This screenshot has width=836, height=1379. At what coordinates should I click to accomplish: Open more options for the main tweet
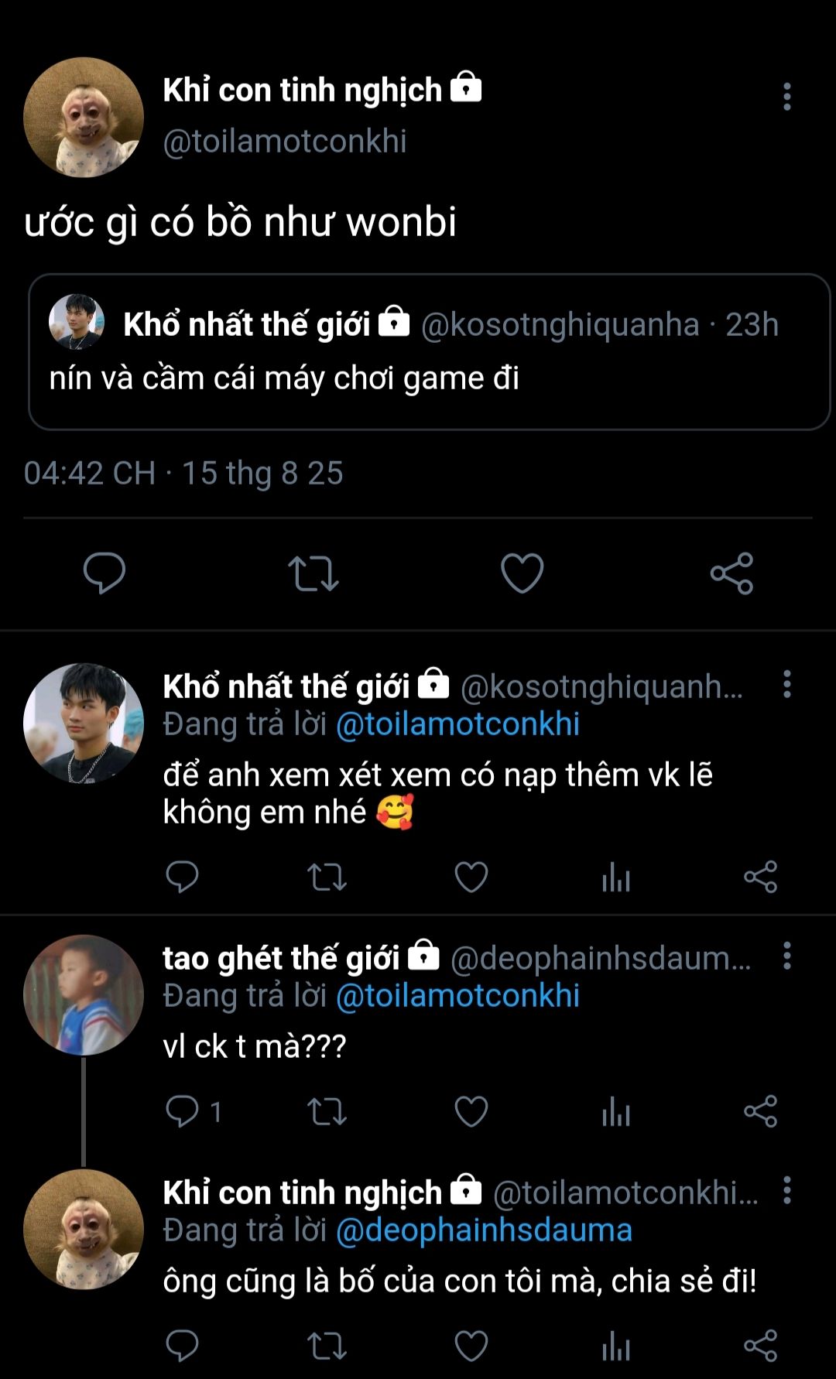[x=786, y=97]
